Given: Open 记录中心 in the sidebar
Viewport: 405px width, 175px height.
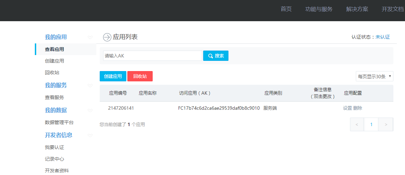Looking at the screenshot, I should (55, 159).
